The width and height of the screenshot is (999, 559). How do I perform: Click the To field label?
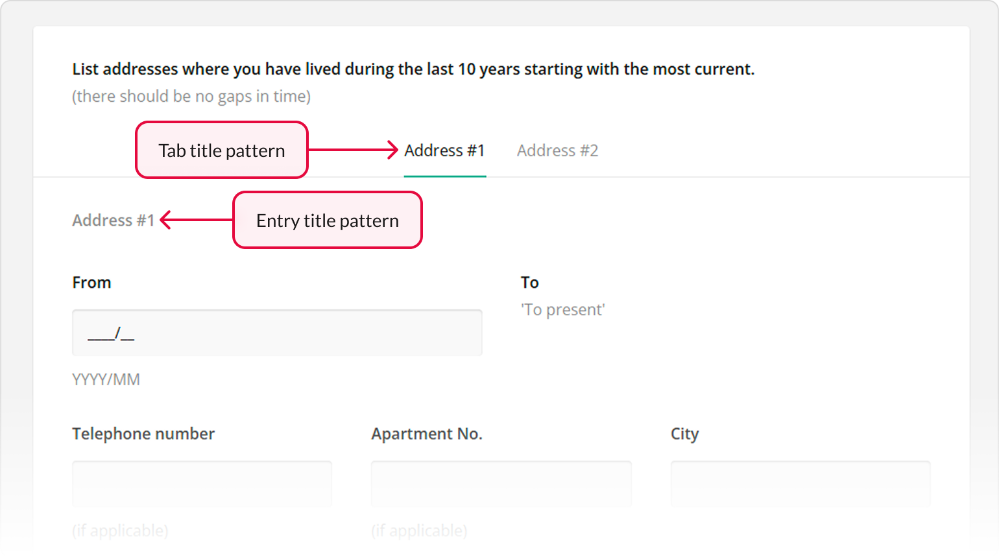tap(530, 282)
